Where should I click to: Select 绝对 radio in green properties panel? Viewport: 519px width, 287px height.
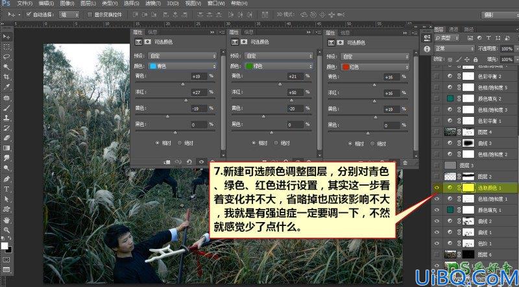pyautogui.click(x=276, y=143)
